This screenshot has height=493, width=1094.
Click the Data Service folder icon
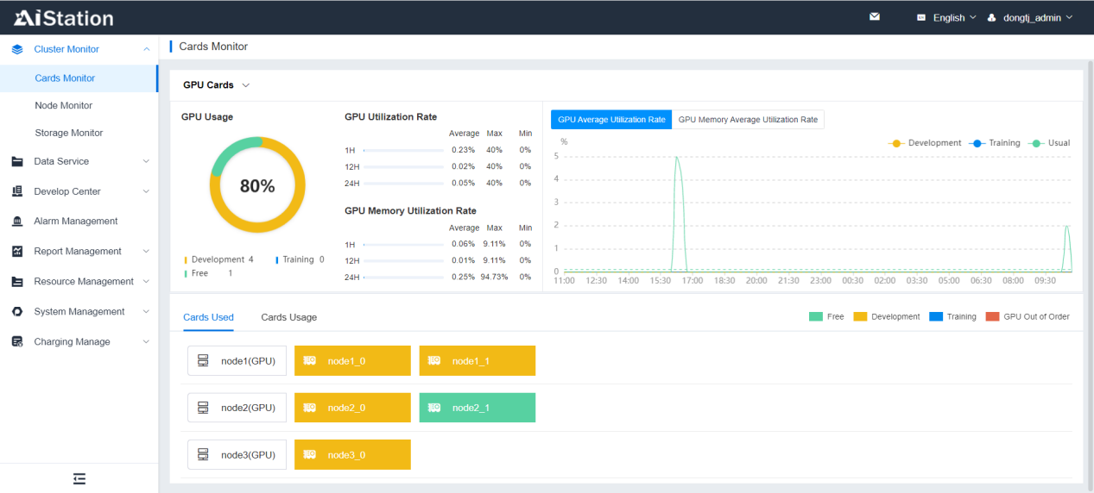tap(17, 161)
